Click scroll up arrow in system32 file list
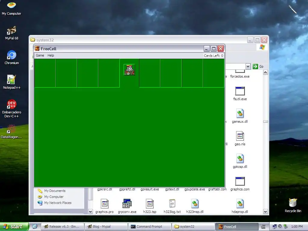Image resolution: width=308 pixels, height=231 pixels. (x=265, y=73)
